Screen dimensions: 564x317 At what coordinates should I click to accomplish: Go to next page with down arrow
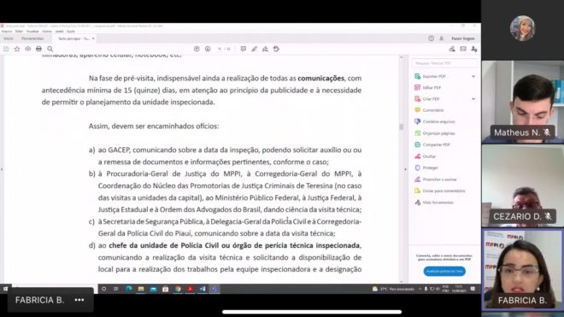pos(208,49)
